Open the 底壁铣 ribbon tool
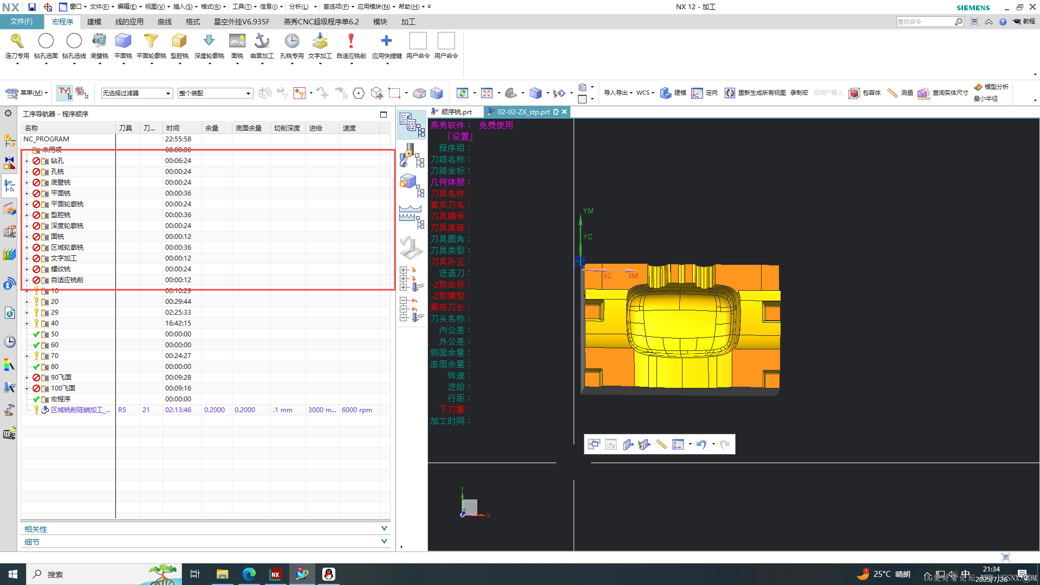 tap(99, 41)
